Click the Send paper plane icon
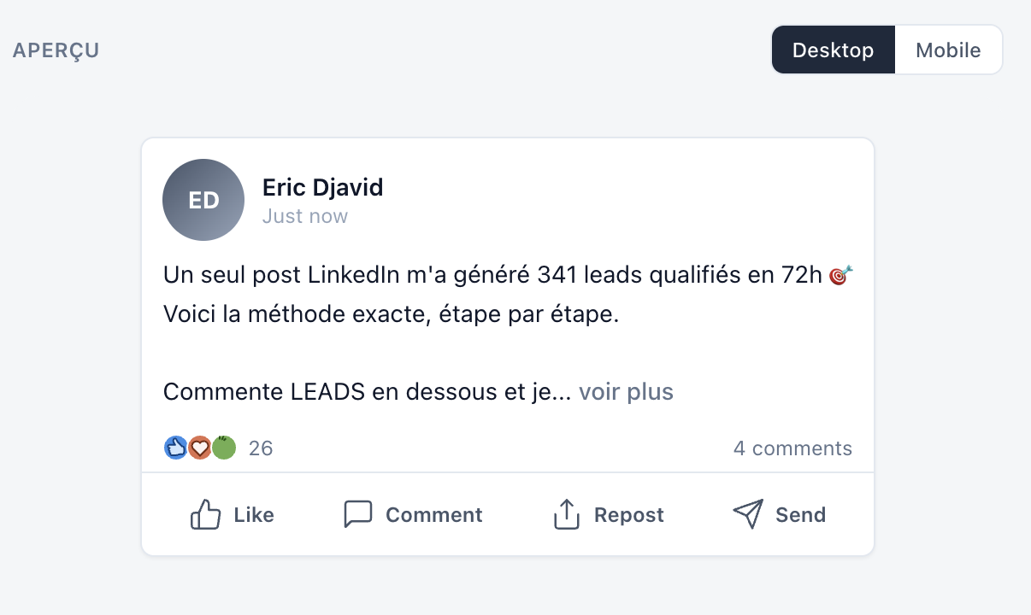Viewport: 1031px width, 615px height. 747,513
